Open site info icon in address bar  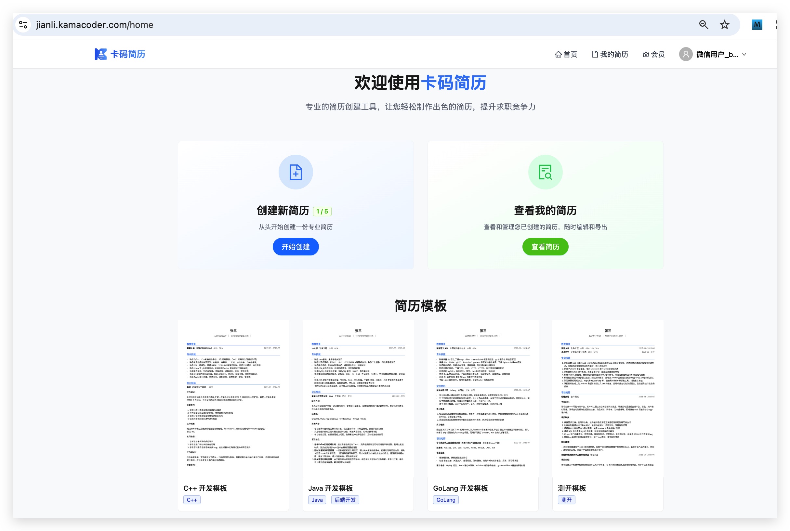pyautogui.click(x=23, y=25)
